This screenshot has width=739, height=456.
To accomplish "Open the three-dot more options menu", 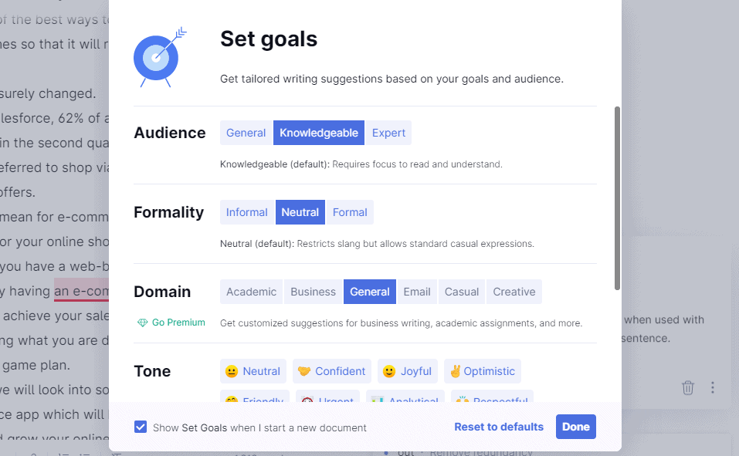I will (713, 387).
